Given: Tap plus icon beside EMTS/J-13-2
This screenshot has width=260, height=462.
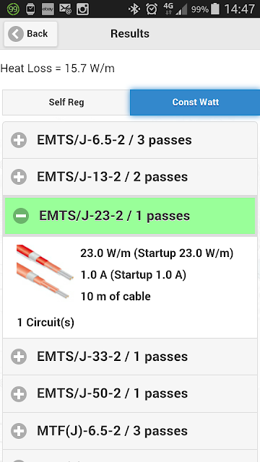Looking at the screenshot, I should 19,177.
